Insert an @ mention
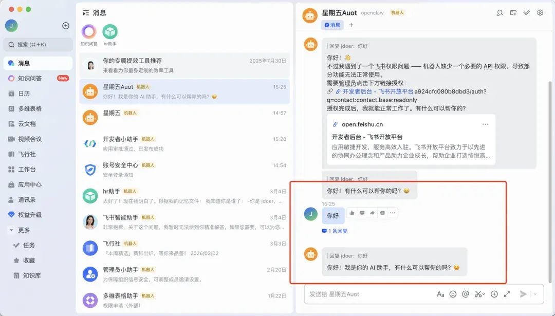The height and width of the screenshot is (316, 555). (x=466, y=294)
